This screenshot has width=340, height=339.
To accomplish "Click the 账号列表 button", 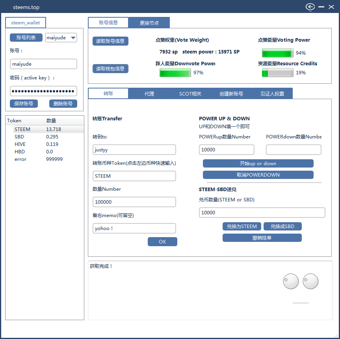I will tap(26, 38).
